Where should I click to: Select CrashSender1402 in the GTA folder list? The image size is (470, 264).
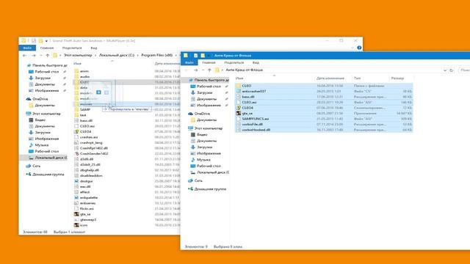pyautogui.click(x=94, y=153)
